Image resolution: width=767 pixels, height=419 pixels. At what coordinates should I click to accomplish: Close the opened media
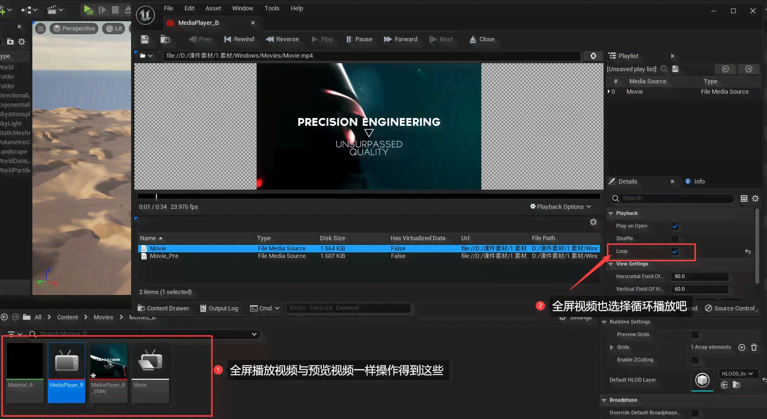tap(482, 39)
